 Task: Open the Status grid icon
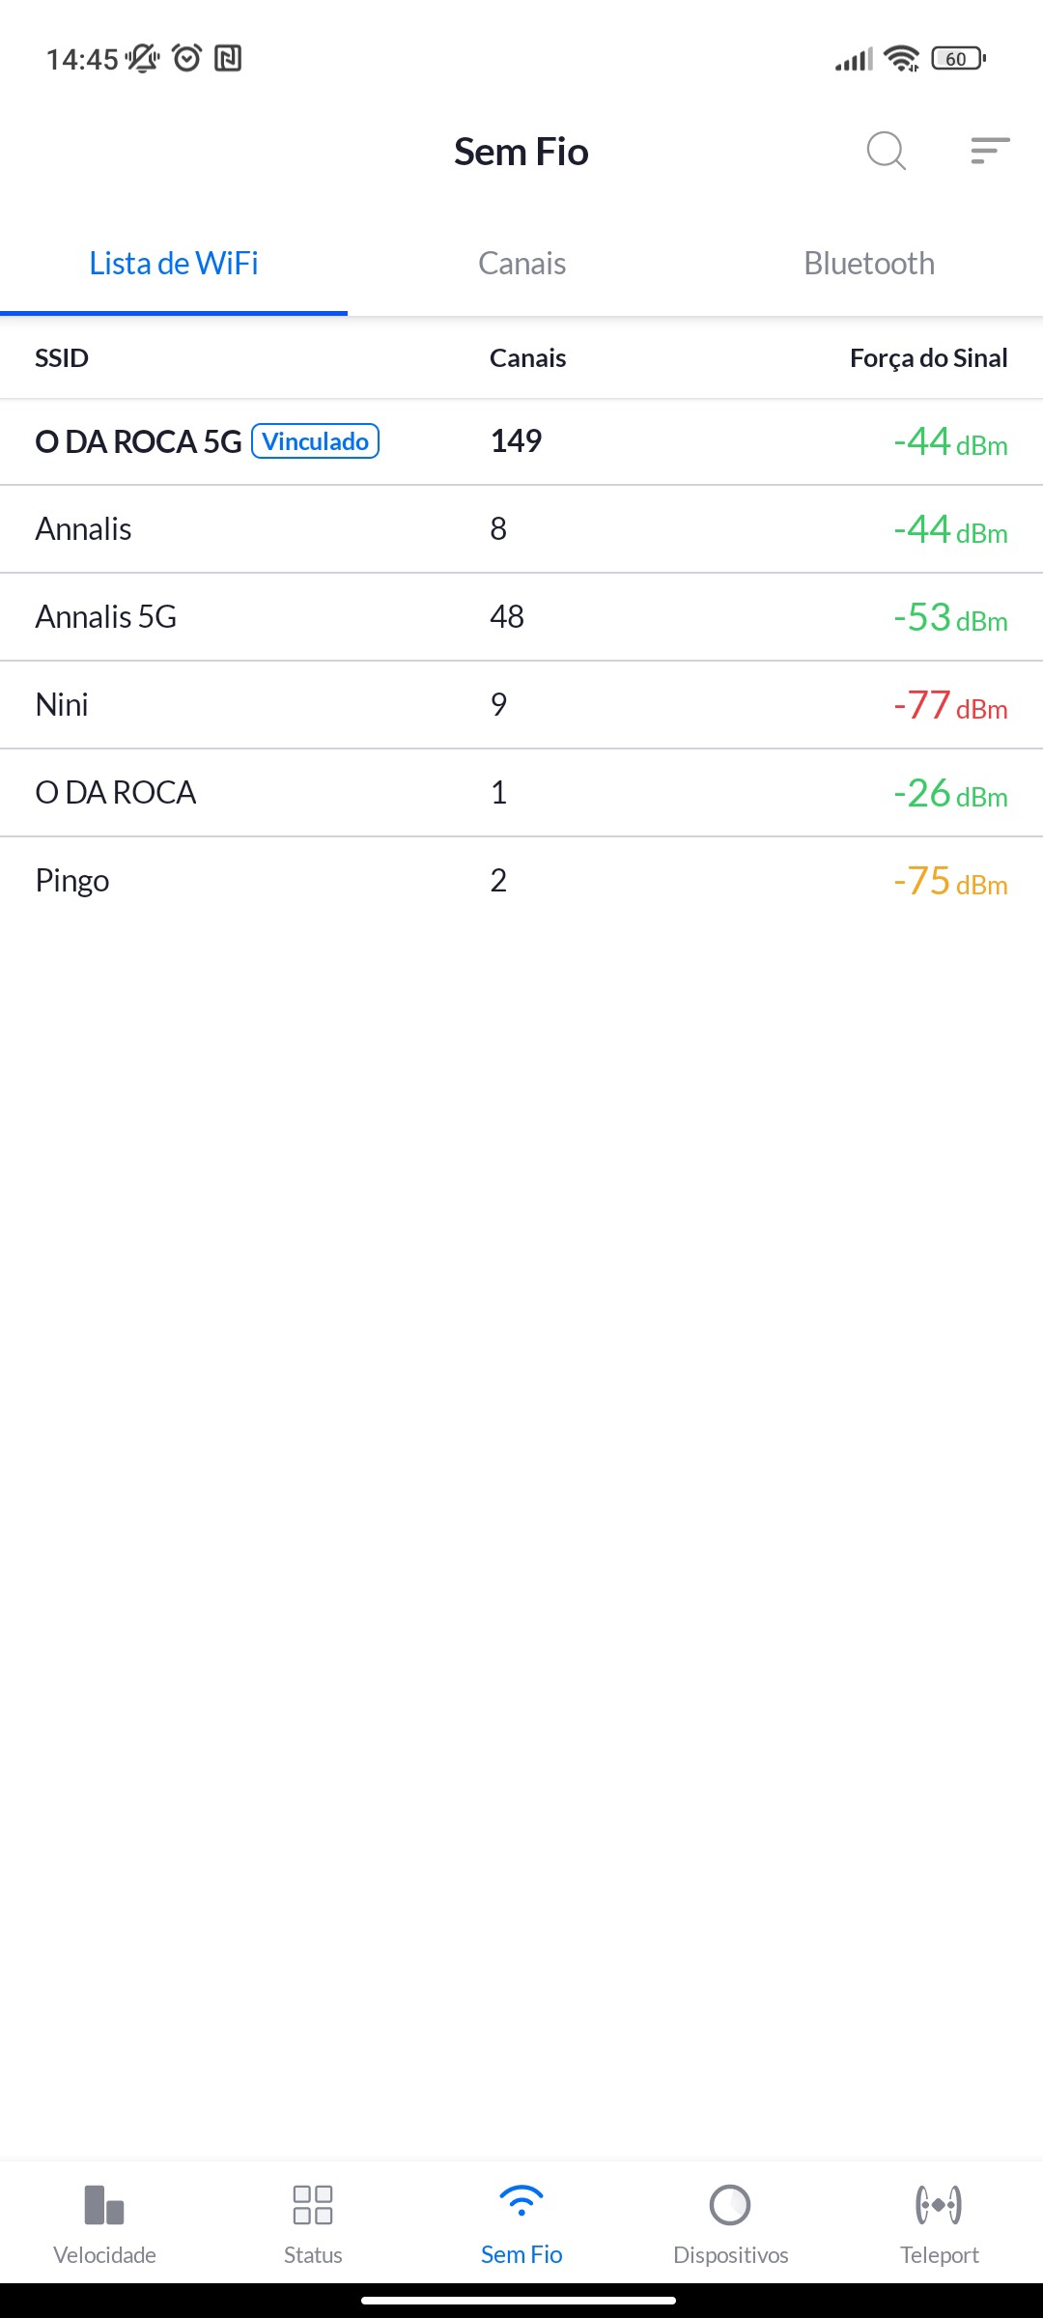(x=313, y=2205)
